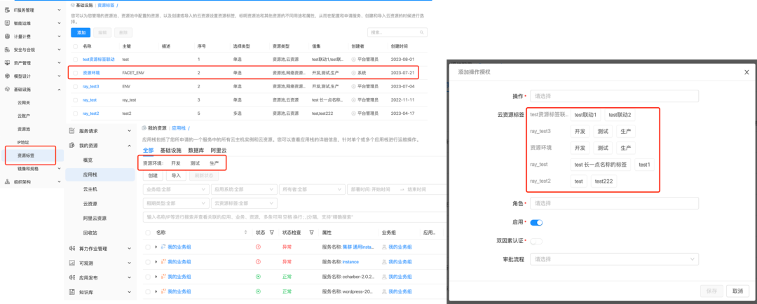Click the 服务请求 menu icon
The image size is (757, 304).
71,131
